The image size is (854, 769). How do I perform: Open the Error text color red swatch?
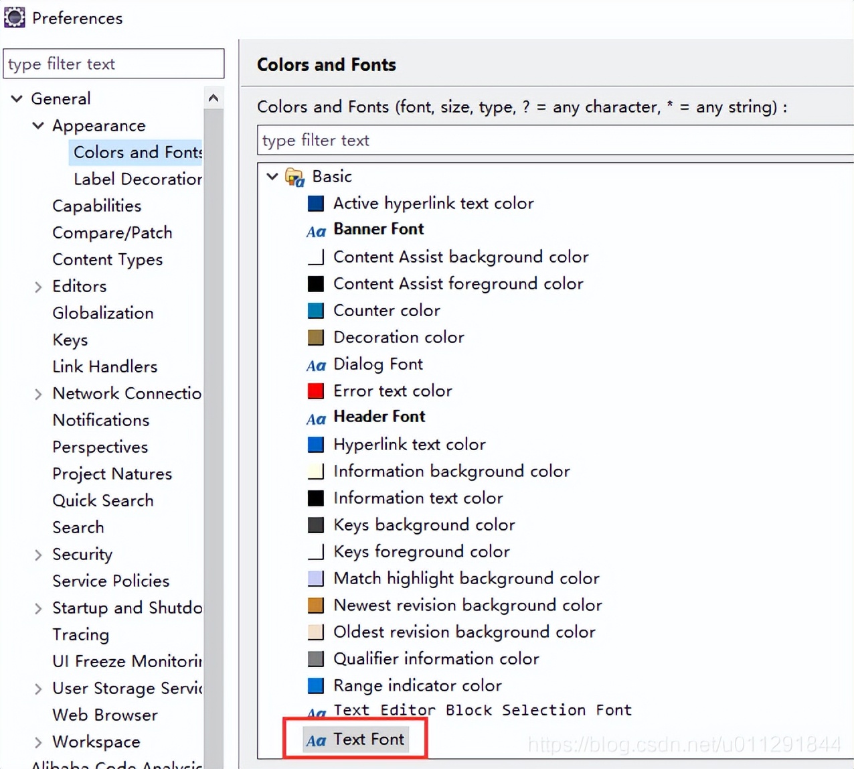[315, 391]
